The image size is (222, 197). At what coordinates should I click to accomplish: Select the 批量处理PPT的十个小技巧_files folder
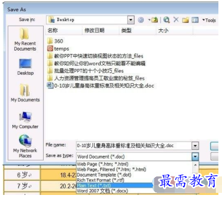85,71
